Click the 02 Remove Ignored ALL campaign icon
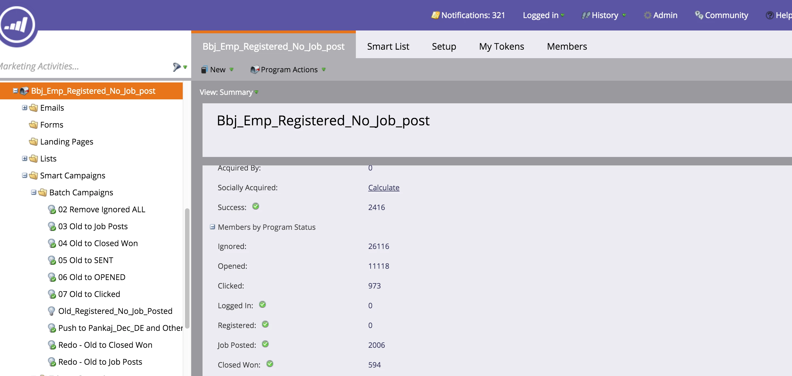Image resolution: width=792 pixels, height=376 pixels. point(52,209)
